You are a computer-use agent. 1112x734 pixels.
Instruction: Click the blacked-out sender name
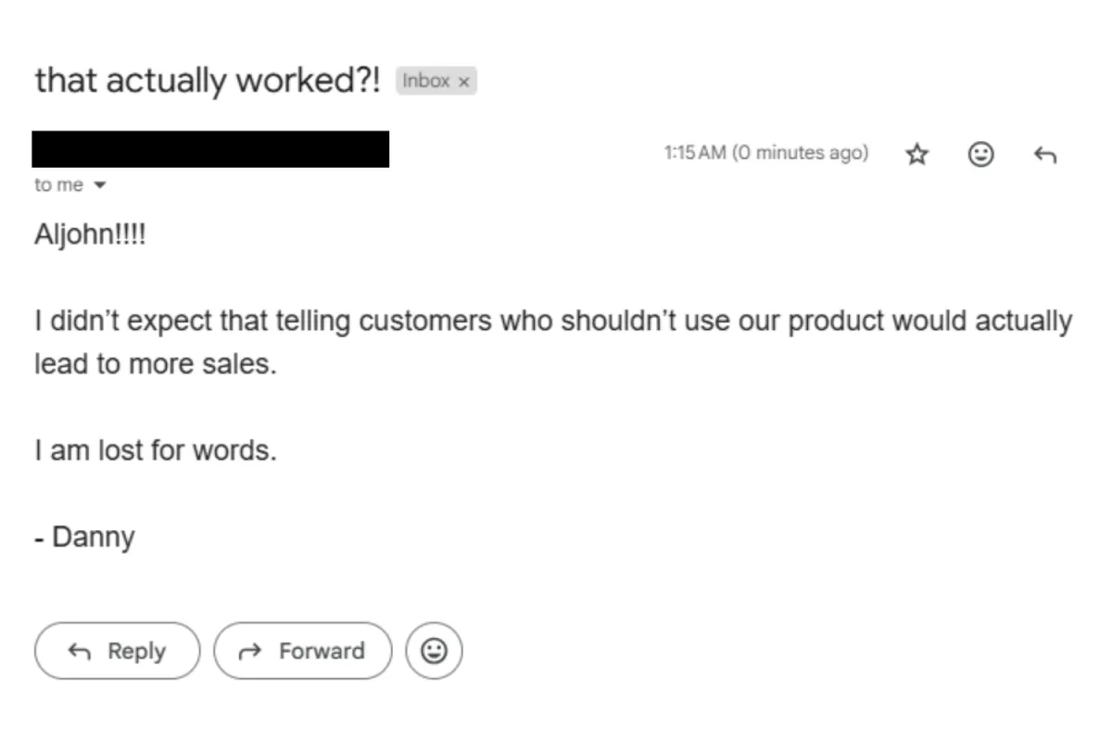coord(210,149)
